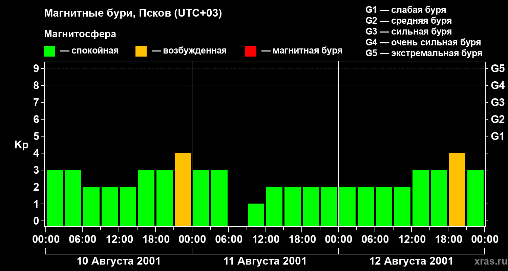Click the '11 Августа 2001' date label

click(265, 261)
